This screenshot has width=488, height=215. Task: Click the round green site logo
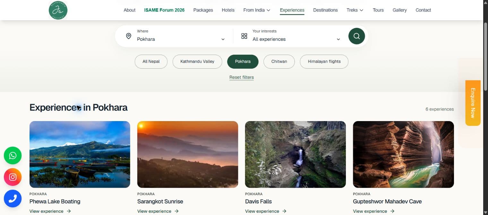58,10
